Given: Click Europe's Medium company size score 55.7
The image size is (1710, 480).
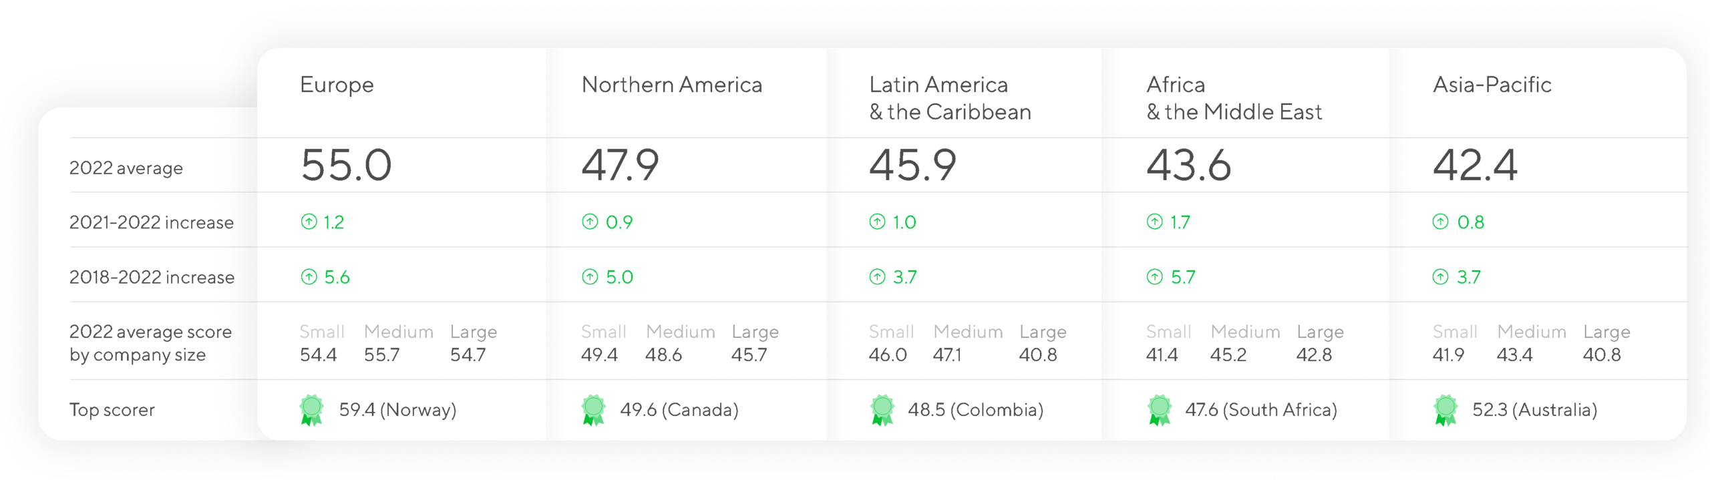Looking at the screenshot, I should (x=381, y=354).
